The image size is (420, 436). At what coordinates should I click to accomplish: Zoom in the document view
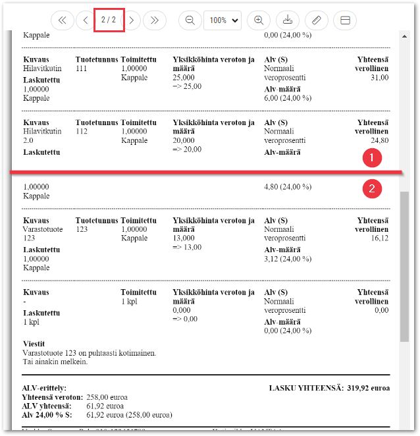coord(259,20)
